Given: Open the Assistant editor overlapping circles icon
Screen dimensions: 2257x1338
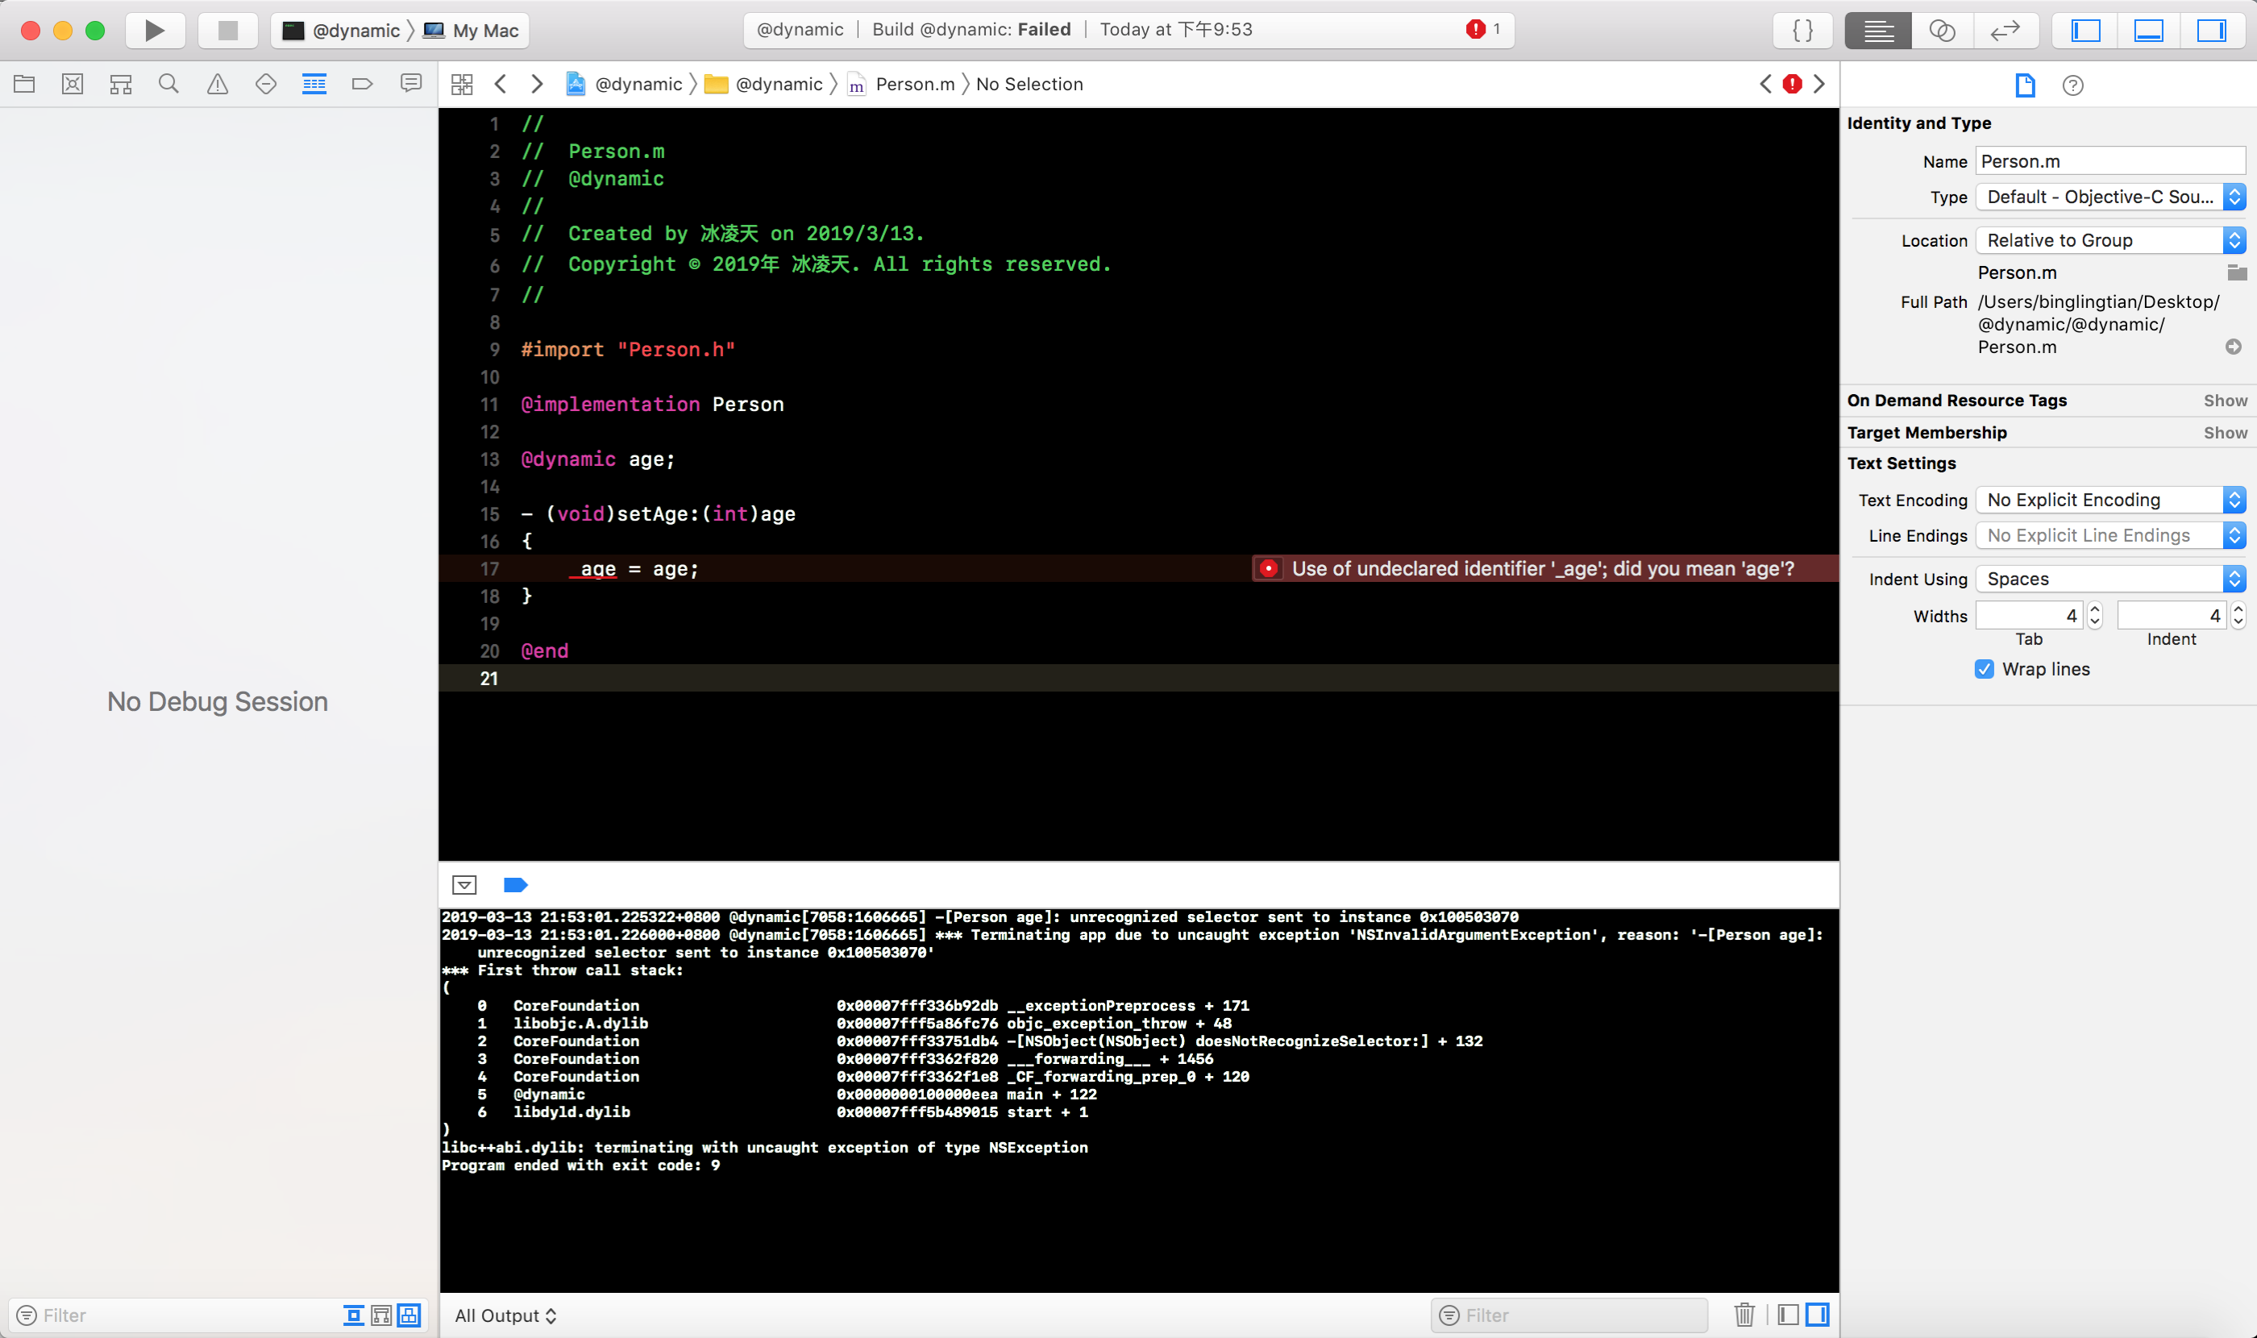Looking at the screenshot, I should point(1940,30).
